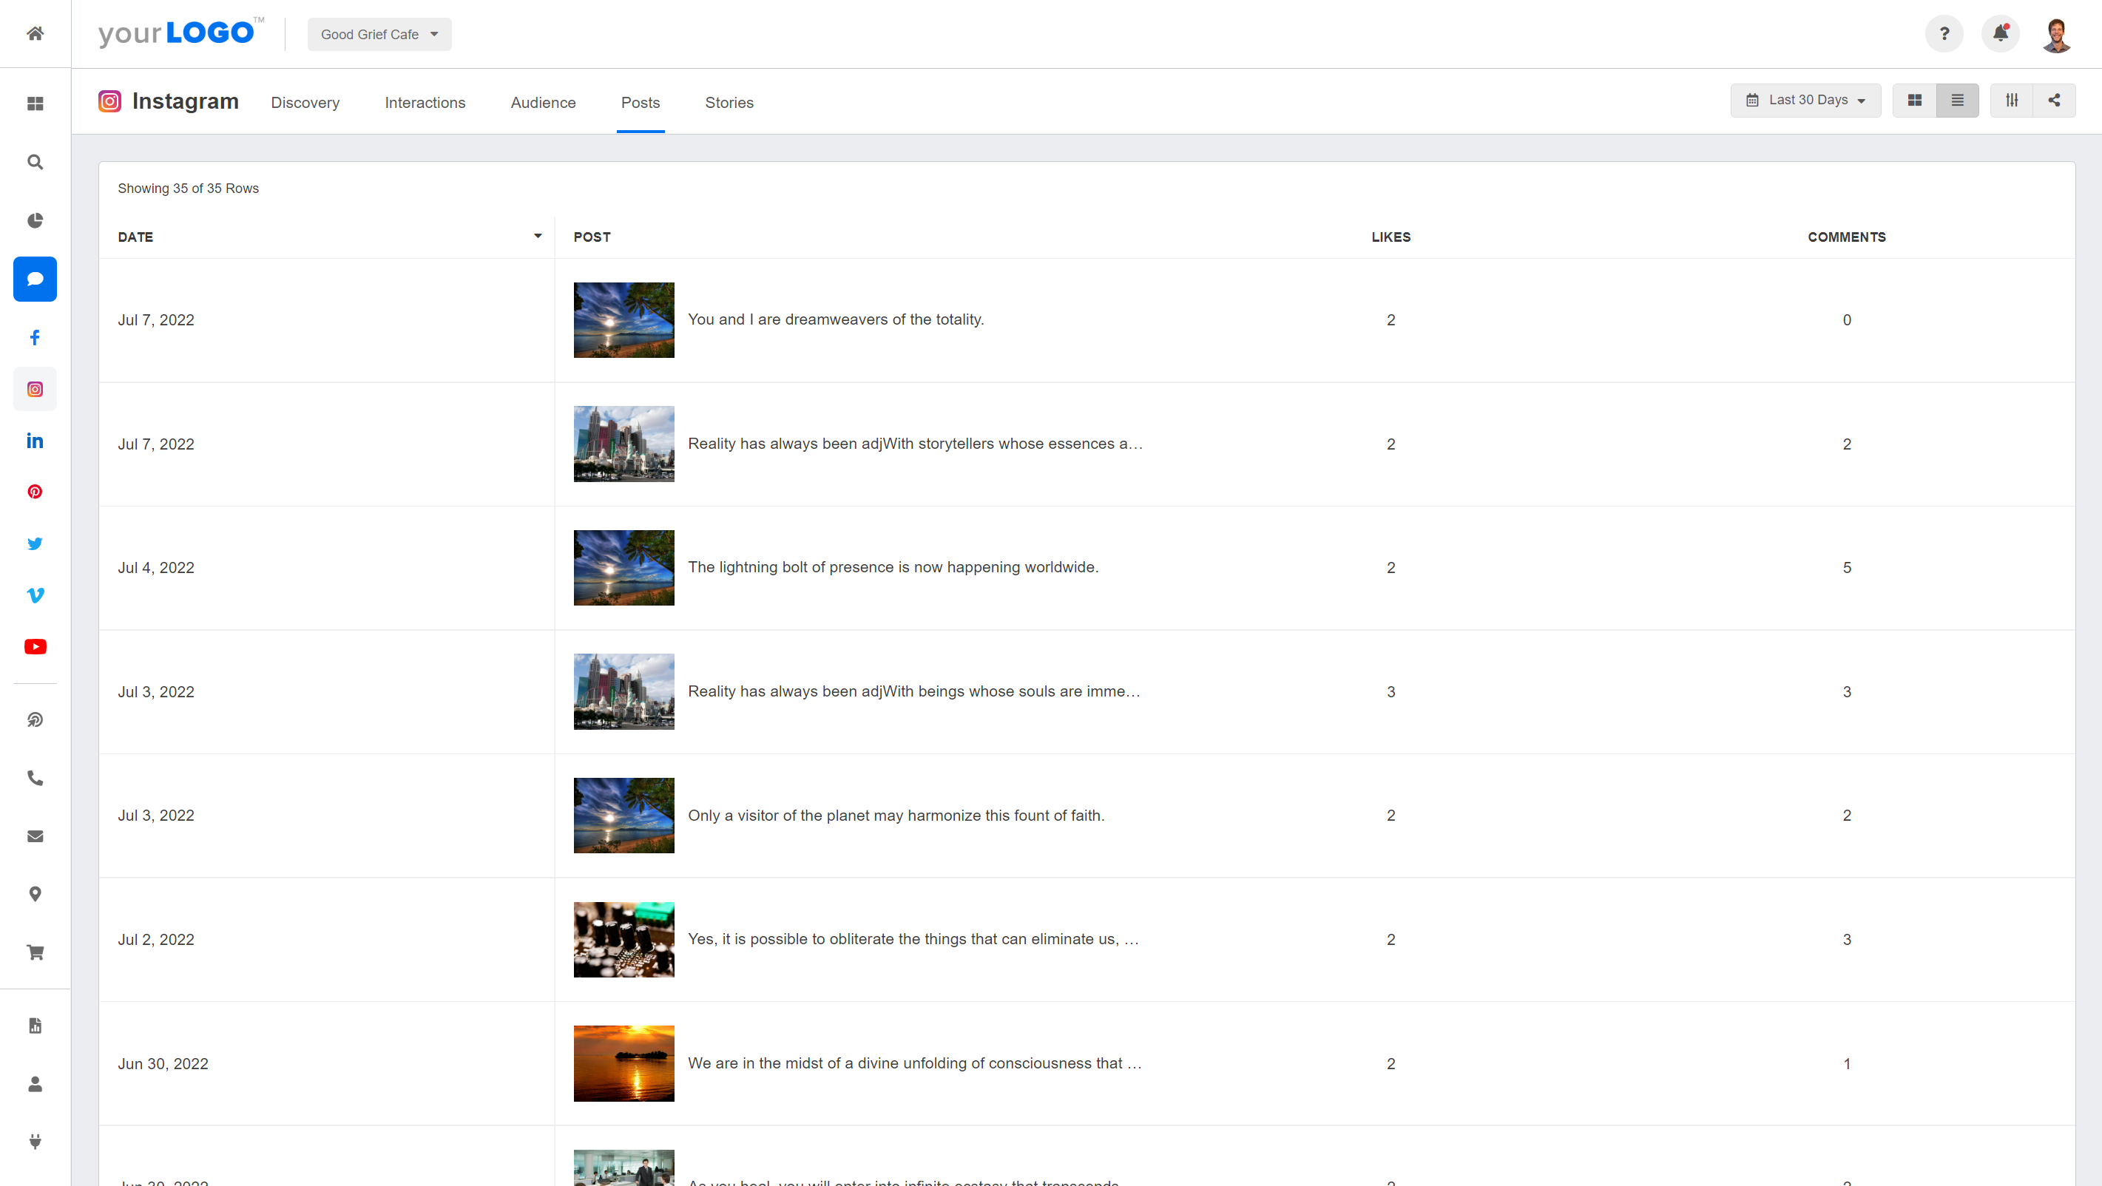Open the shopping cart icon in the sidebar

[35, 952]
